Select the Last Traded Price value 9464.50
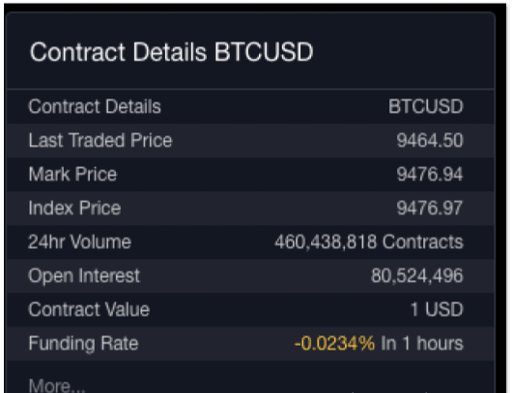 tap(430, 140)
